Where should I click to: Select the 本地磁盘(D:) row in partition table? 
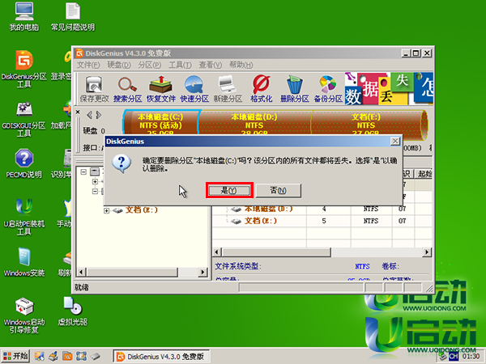pyautogui.click(x=322, y=209)
